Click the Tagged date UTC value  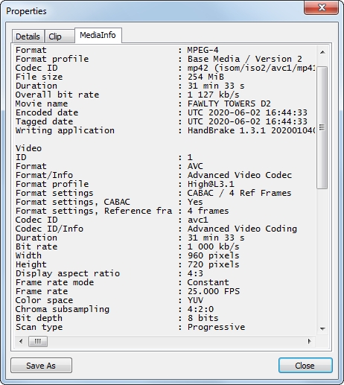pos(247,121)
